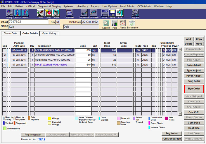Open the Diagnosis & Staging menu
The image size is (206, 144).
coord(49,6)
